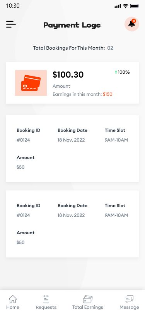The width and height of the screenshot is (145, 315).
Task: Open the Total Earnings cards icon
Action: 88,299
